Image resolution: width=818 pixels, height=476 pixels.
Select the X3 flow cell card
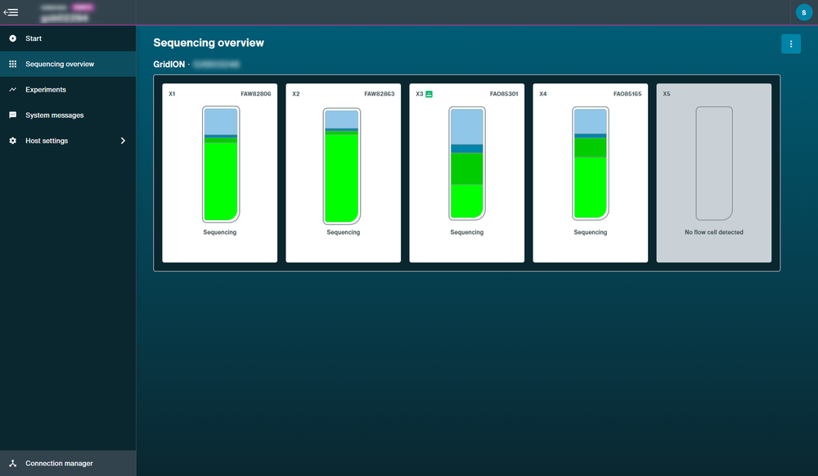467,173
